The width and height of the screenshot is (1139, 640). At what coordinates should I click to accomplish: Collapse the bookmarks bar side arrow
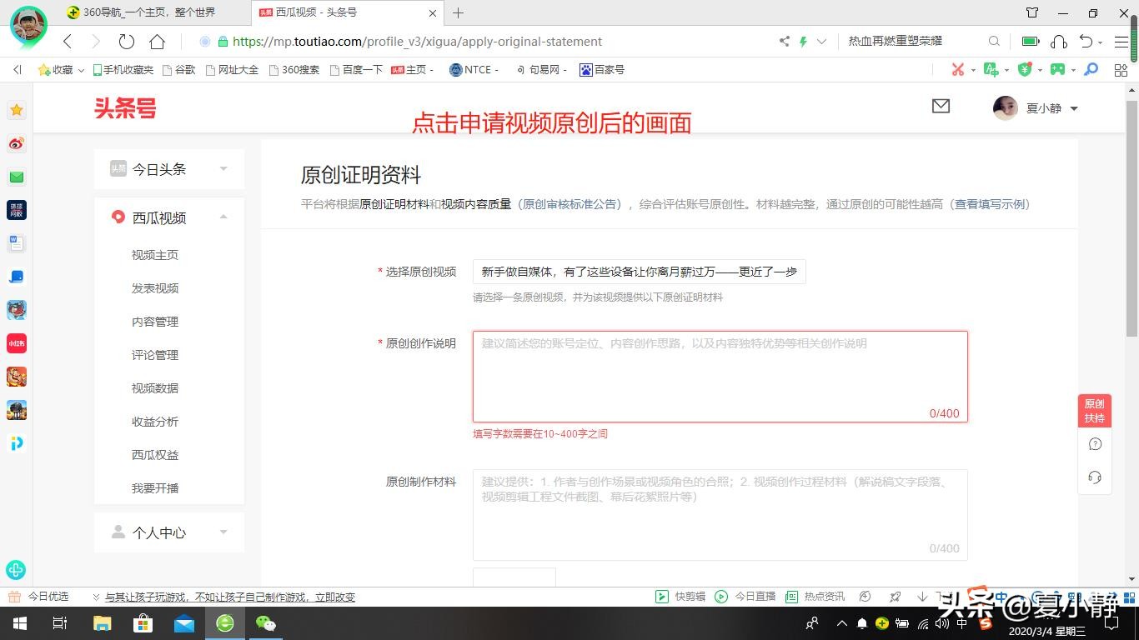[17, 70]
